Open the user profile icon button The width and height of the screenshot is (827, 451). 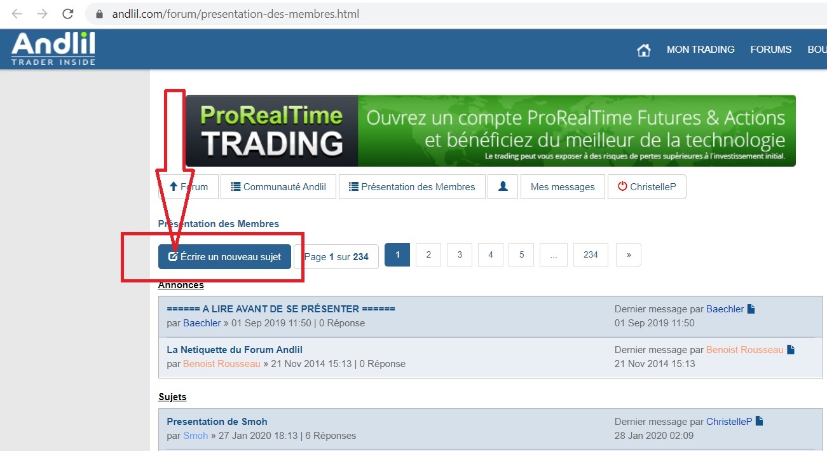503,187
